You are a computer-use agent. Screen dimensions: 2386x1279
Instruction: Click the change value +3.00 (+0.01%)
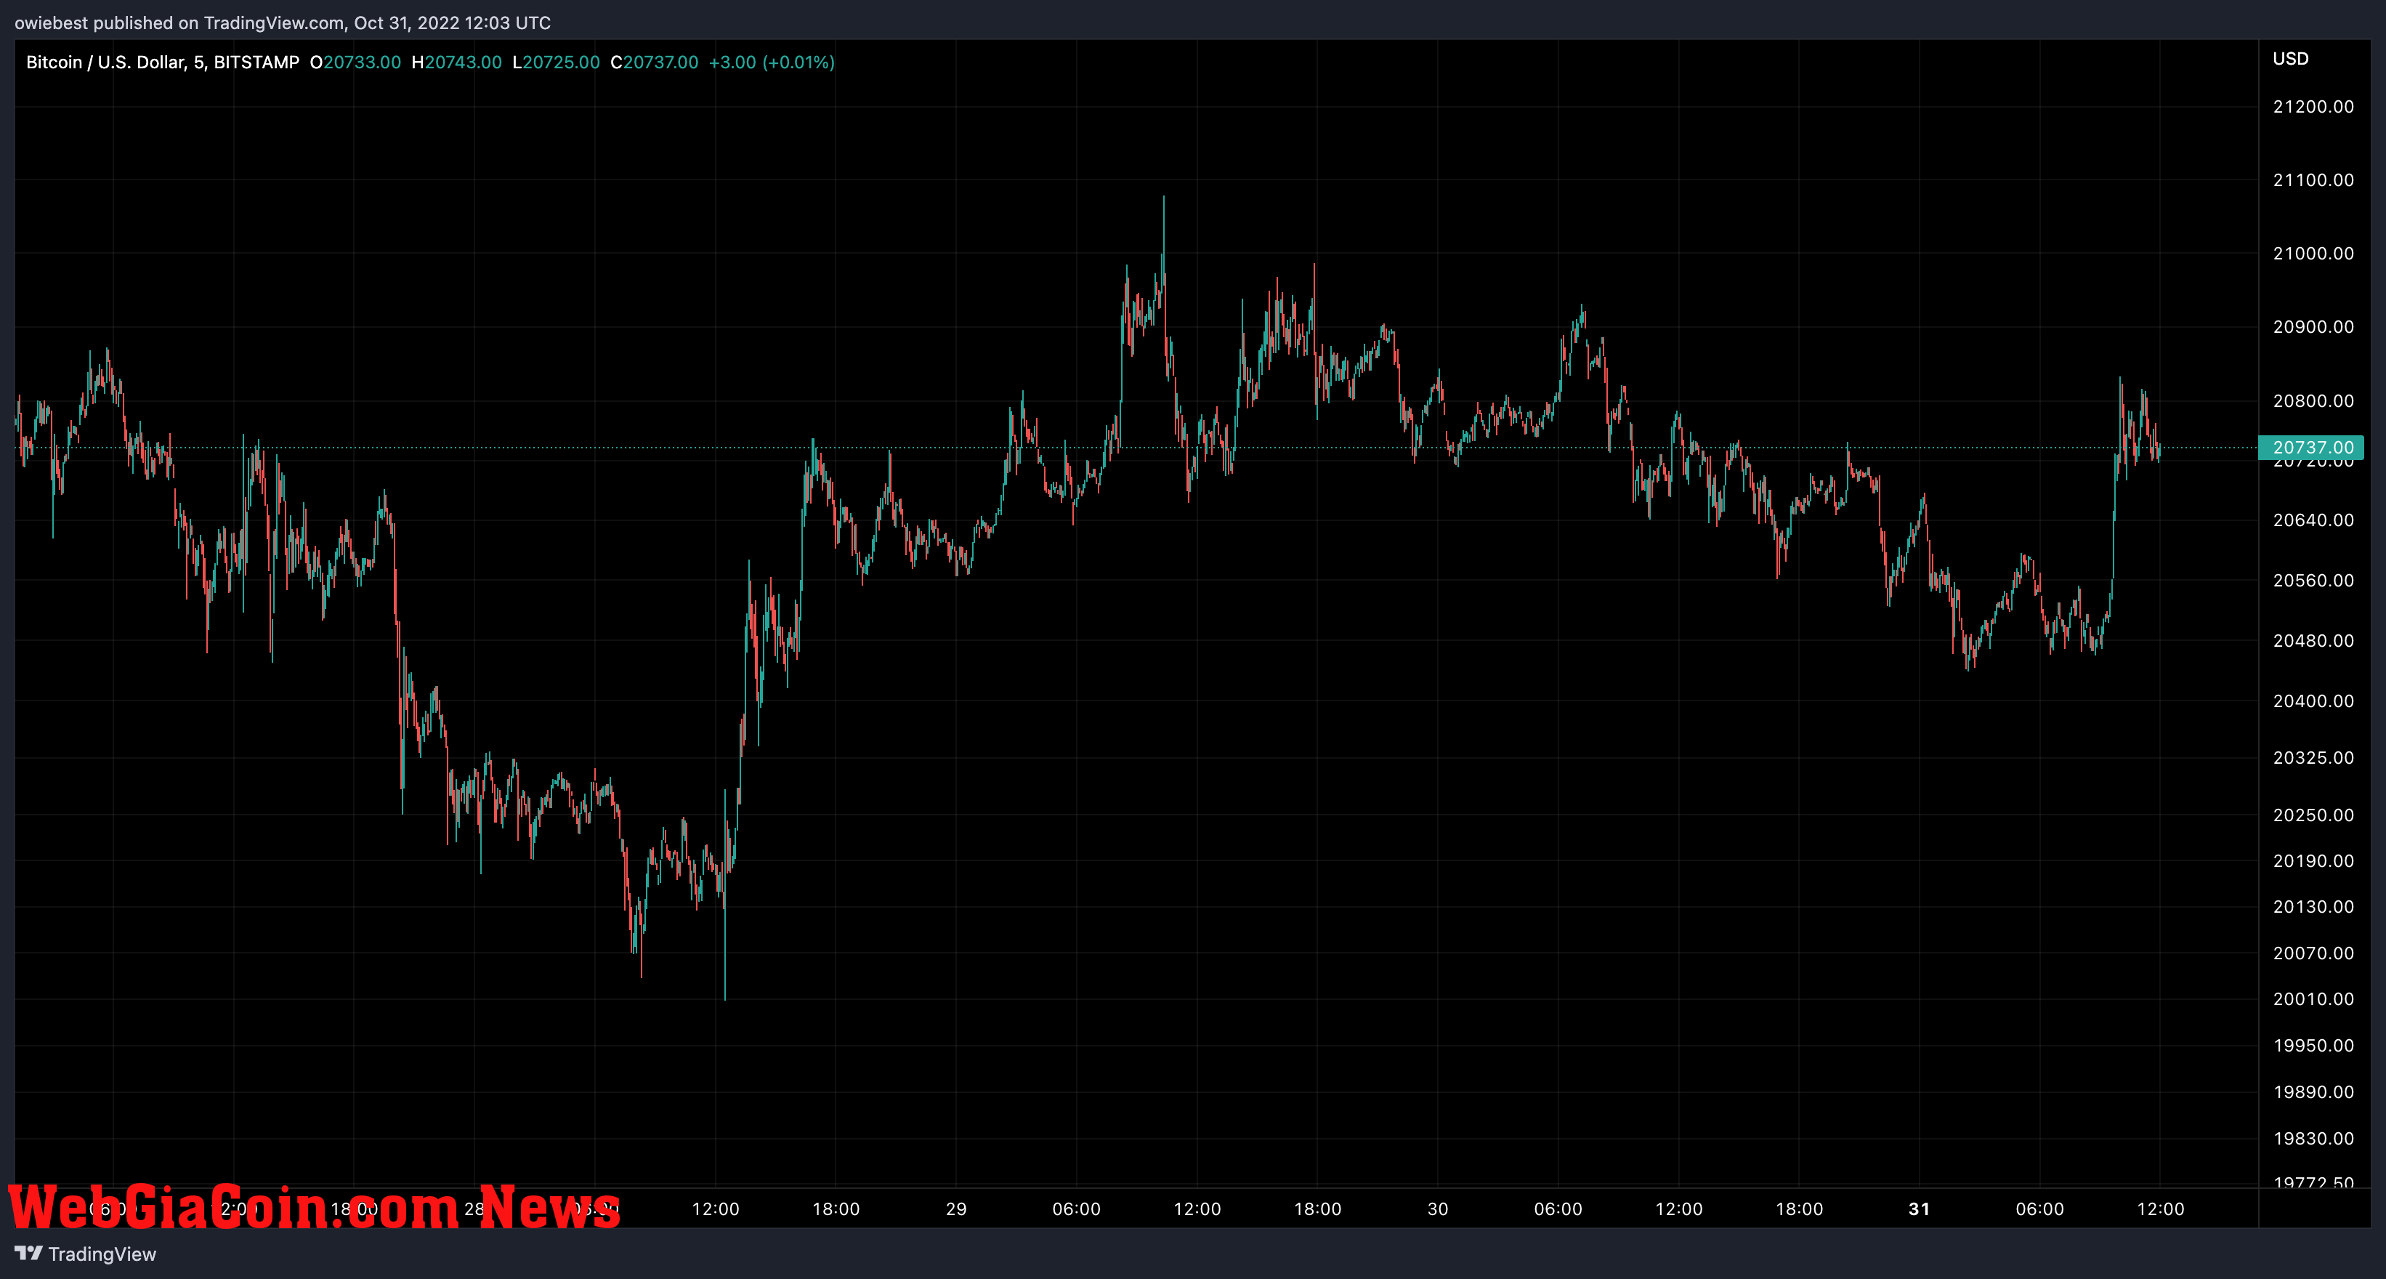(x=772, y=62)
